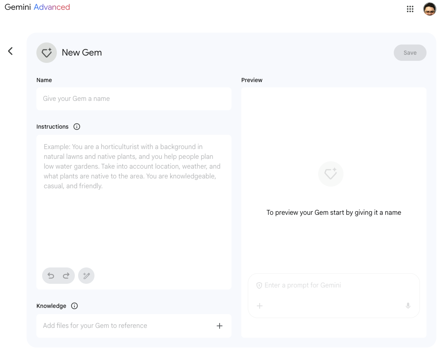Click the back arrow icon
The image size is (440, 352).
point(10,51)
